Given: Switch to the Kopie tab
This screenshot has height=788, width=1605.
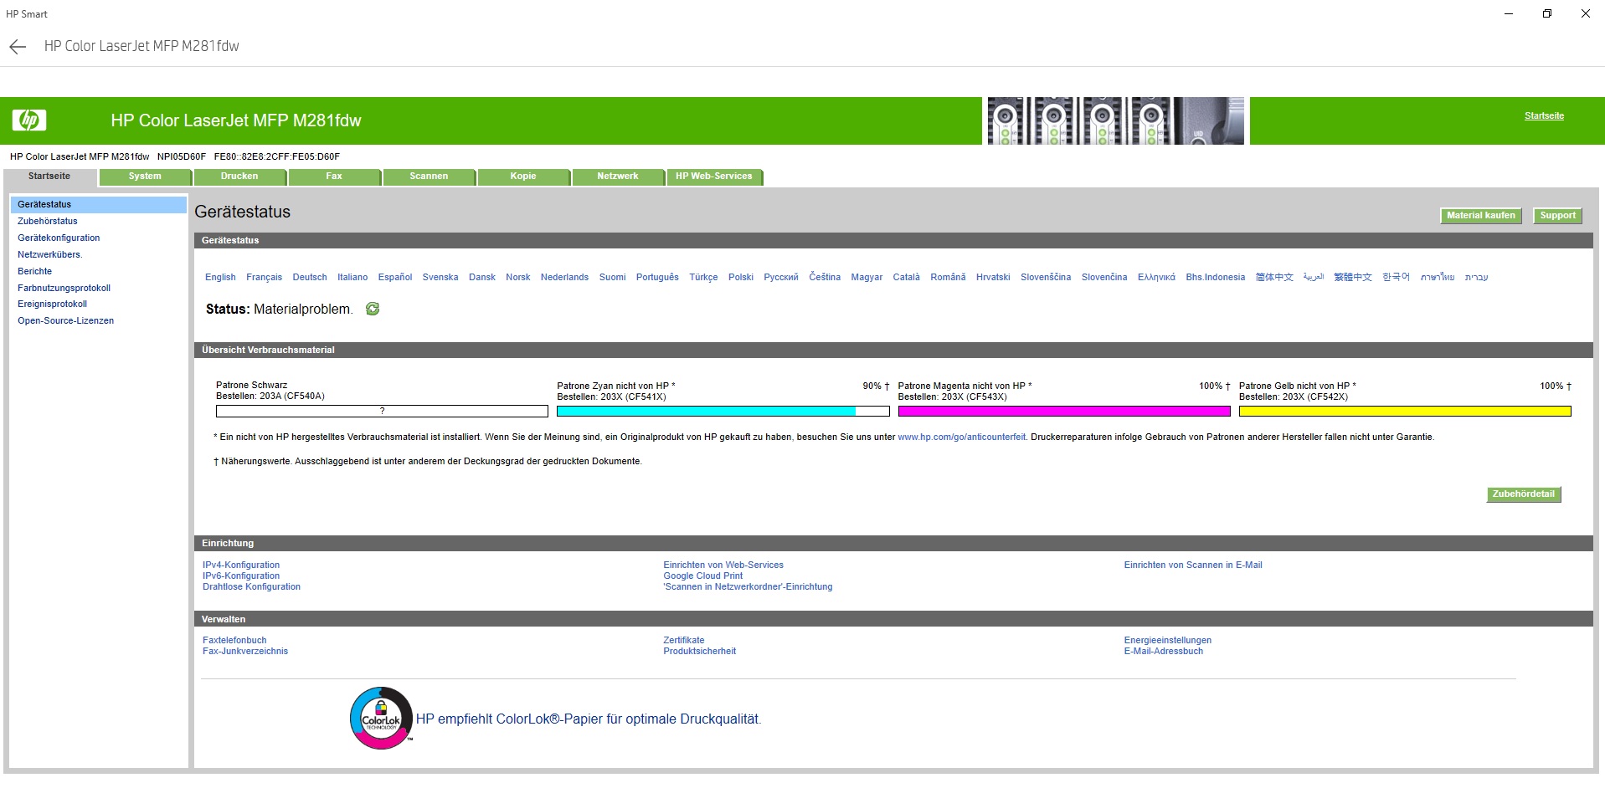Looking at the screenshot, I should (x=523, y=177).
